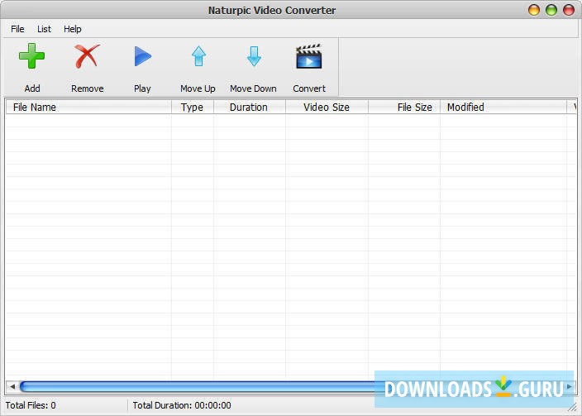Open the Help menu
582x416 pixels.
point(73,29)
